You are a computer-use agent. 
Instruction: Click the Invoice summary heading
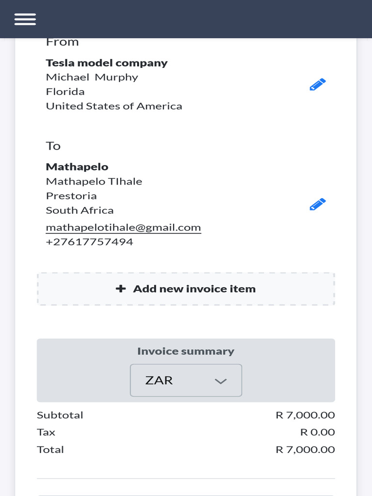pos(186,351)
